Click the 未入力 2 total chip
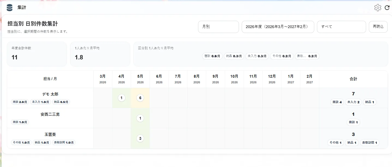 tap(353, 102)
